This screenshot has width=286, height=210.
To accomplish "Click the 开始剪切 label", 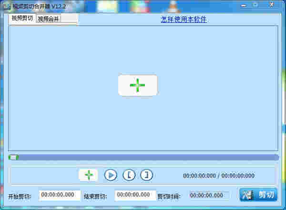I will [x=20, y=197].
